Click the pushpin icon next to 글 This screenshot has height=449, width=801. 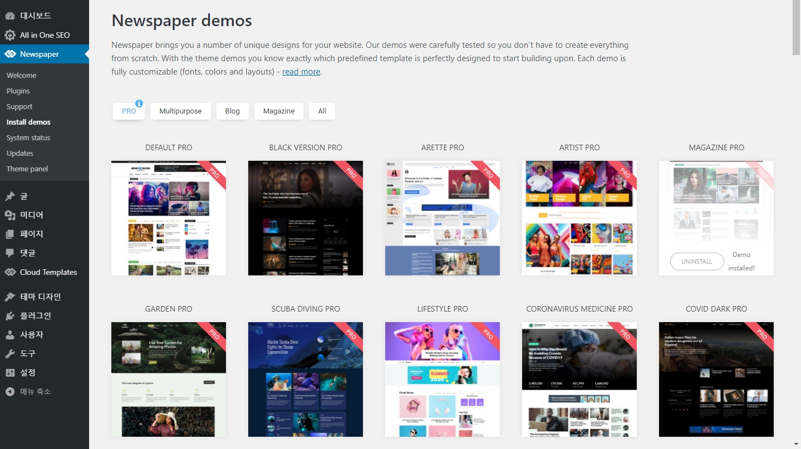pos(10,196)
